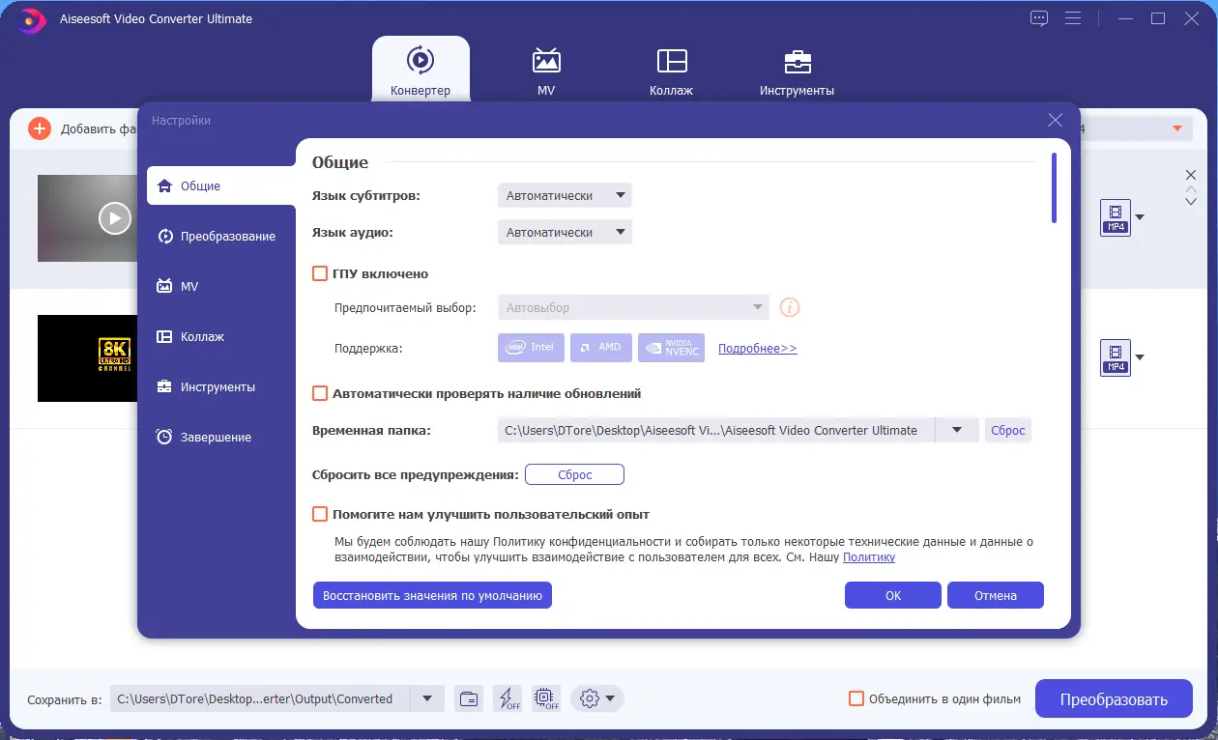This screenshot has width=1218, height=740.
Task: Expand the save path dropdown
Action: click(x=426, y=698)
